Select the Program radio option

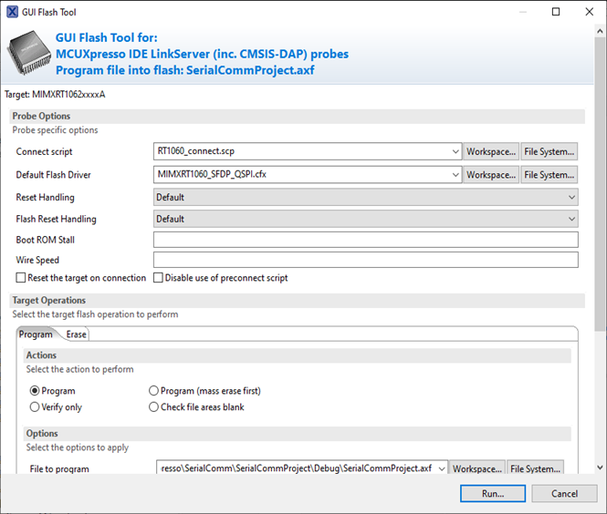pyautogui.click(x=35, y=391)
